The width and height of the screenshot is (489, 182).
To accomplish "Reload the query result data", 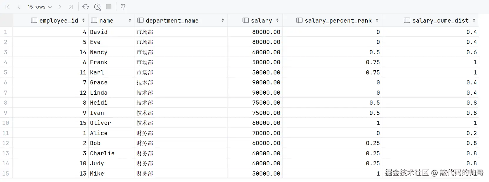I will click(86, 7).
